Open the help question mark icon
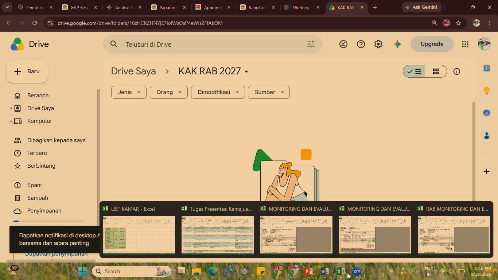This screenshot has width=498, height=280. [x=361, y=44]
